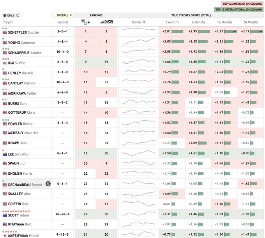Open SCHAUFFELE Xander player link
265x238 pixels.
pos(25,53)
